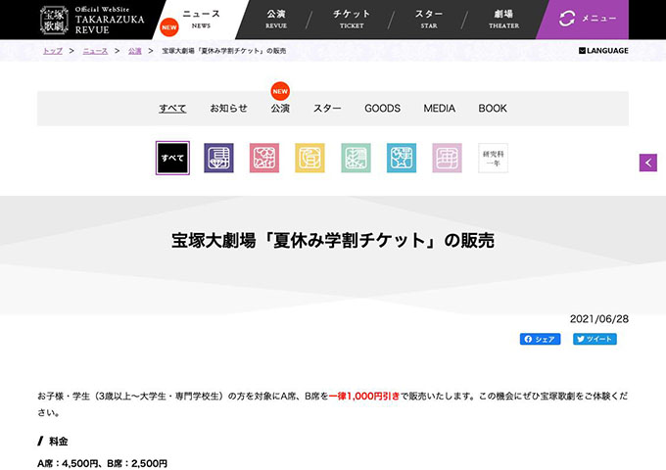Select the lavender Cosmos troupe icon
Image resolution: width=666 pixels, height=470 pixels.
(x=448, y=158)
